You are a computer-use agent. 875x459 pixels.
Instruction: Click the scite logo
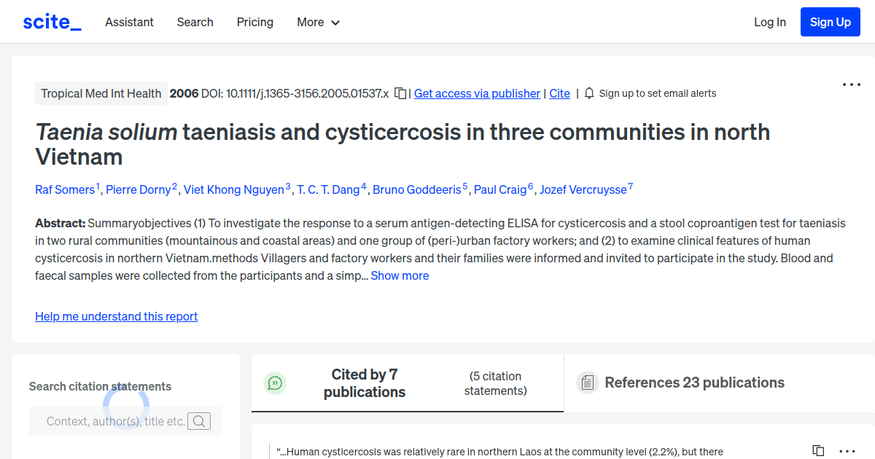click(x=51, y=21)
